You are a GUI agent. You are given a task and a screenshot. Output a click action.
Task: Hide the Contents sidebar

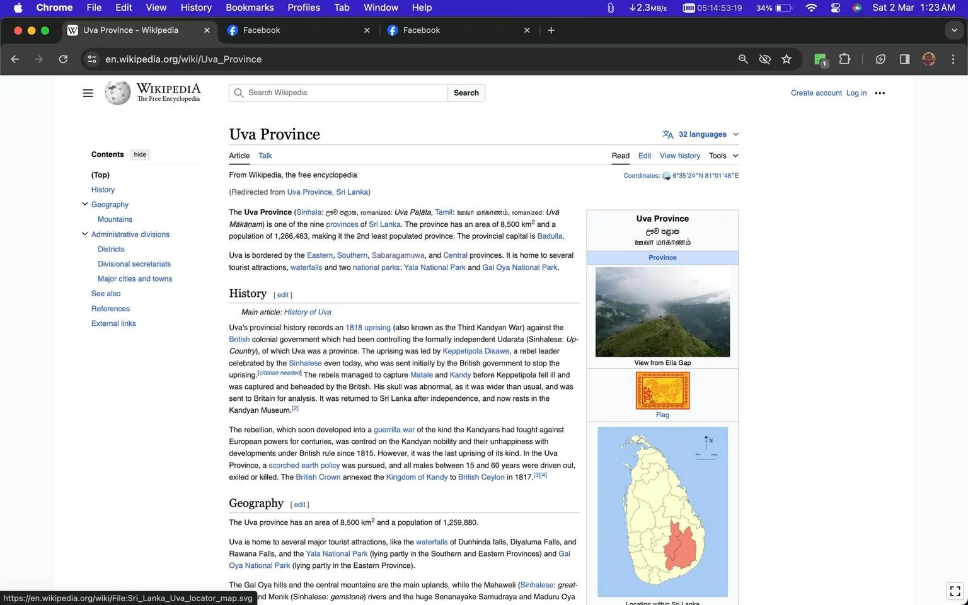click(x=140, y=154)
